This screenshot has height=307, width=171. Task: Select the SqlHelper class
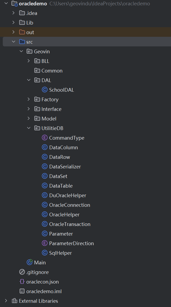(60, 253)
